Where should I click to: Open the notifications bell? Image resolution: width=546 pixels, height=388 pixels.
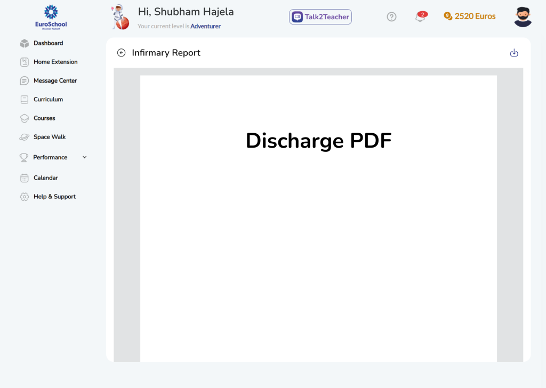(x=420, y=17)
